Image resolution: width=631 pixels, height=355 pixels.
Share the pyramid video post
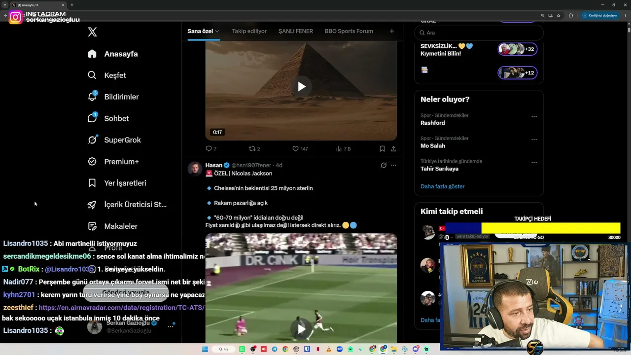click(393, 148)
